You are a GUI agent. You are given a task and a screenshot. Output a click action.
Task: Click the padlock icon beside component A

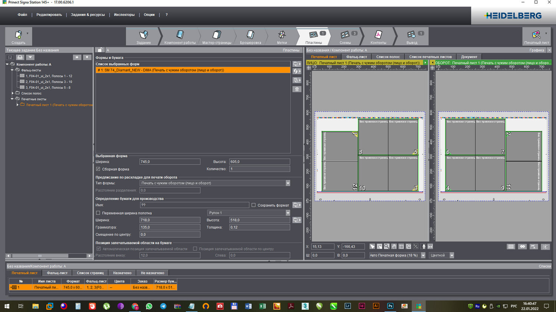coord(100,50)
